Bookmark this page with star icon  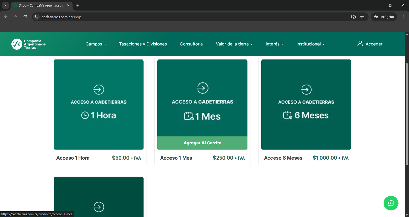[362, 17]
